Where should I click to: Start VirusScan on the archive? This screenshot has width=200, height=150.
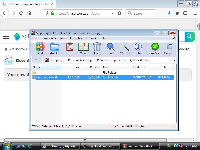pyautogui.click(x=155, y=48)
